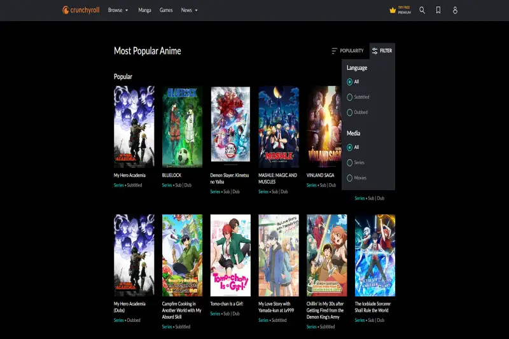Image resolution: width=509 pixels, height=339 pixels.
Task: Open the search magnifier icon
Action: coord(422,10)
